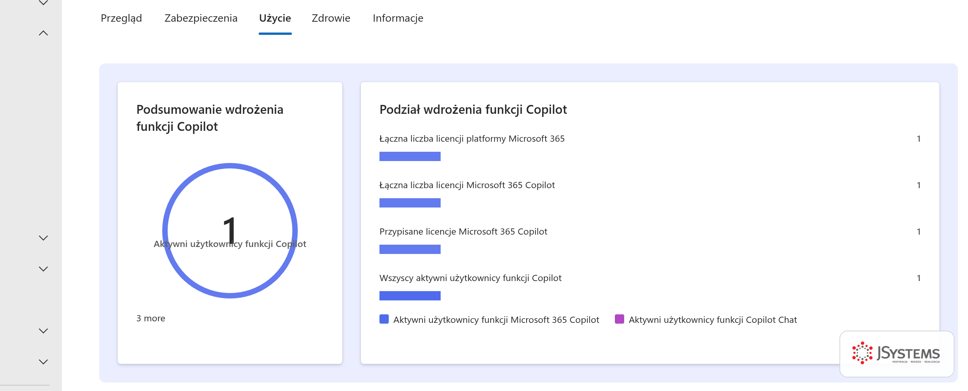This screenshot has height=391, width=968.
Task: Collapse the sidebar section with the up chevron
Action: tap(43, 33)
